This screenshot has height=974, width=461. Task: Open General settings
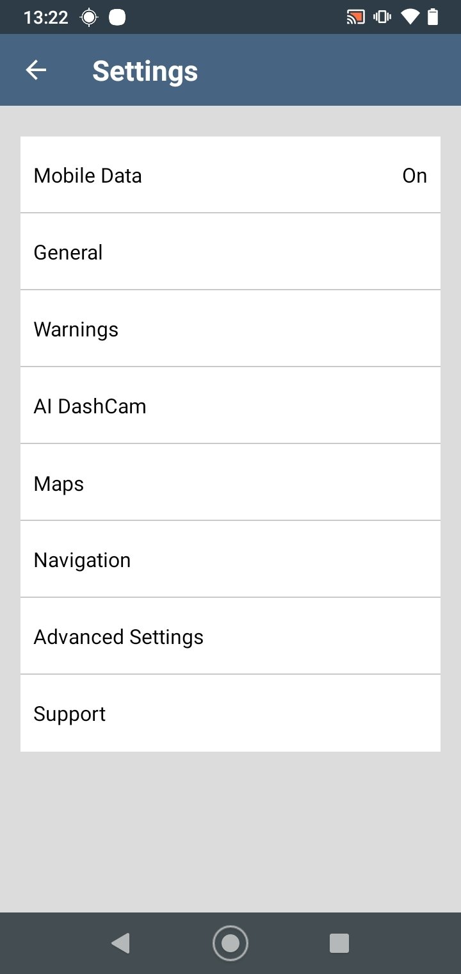pos(230,252)
